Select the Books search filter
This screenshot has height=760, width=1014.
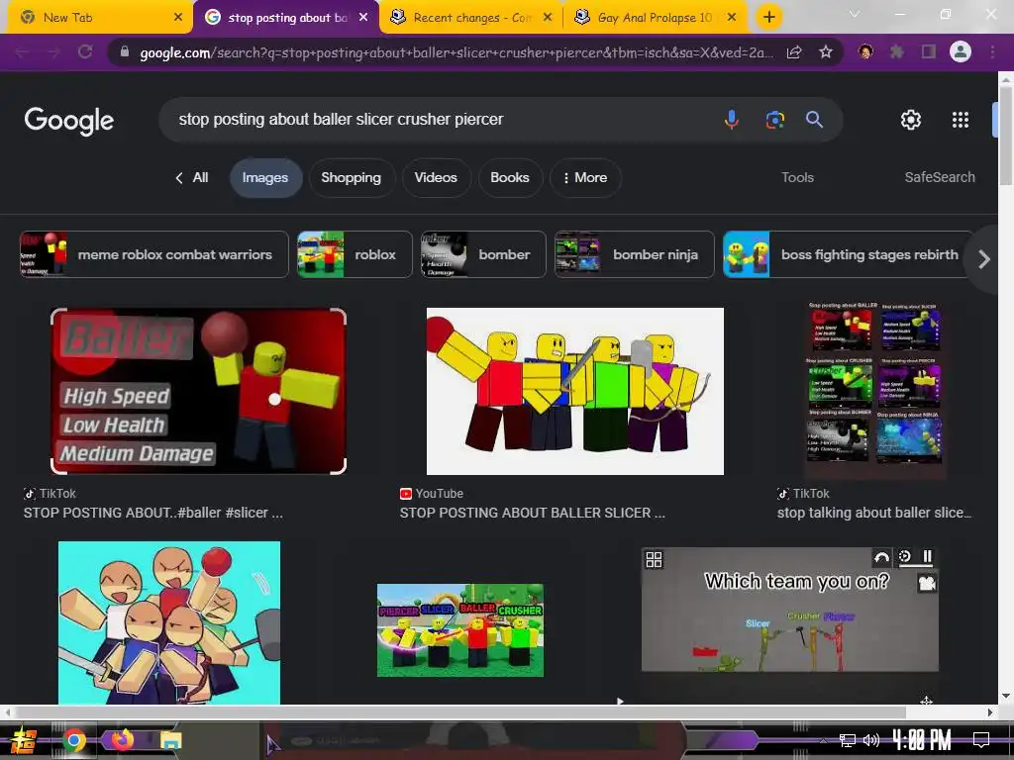point(510,178)
